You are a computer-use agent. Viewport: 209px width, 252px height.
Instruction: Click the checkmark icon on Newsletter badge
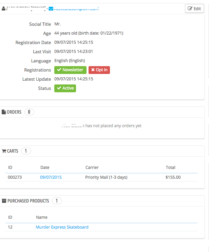[59, 70]
